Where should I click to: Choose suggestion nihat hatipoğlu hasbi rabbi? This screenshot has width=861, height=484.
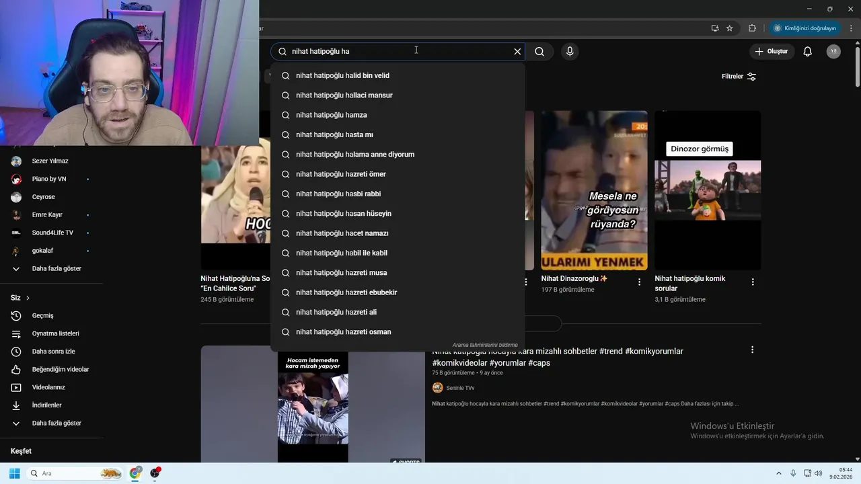tap(398, 194)
